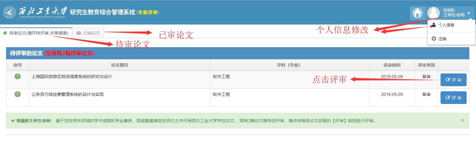Click the power icon beside 注销
476x143 pixels.
[434, 39]
